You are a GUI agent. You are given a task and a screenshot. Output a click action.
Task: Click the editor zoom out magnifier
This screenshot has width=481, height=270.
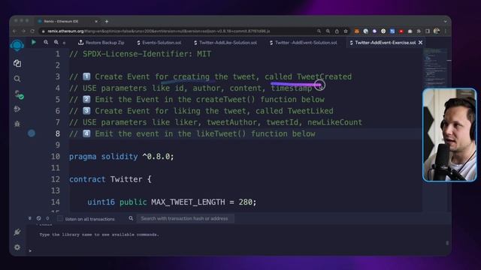click(46, 42)
